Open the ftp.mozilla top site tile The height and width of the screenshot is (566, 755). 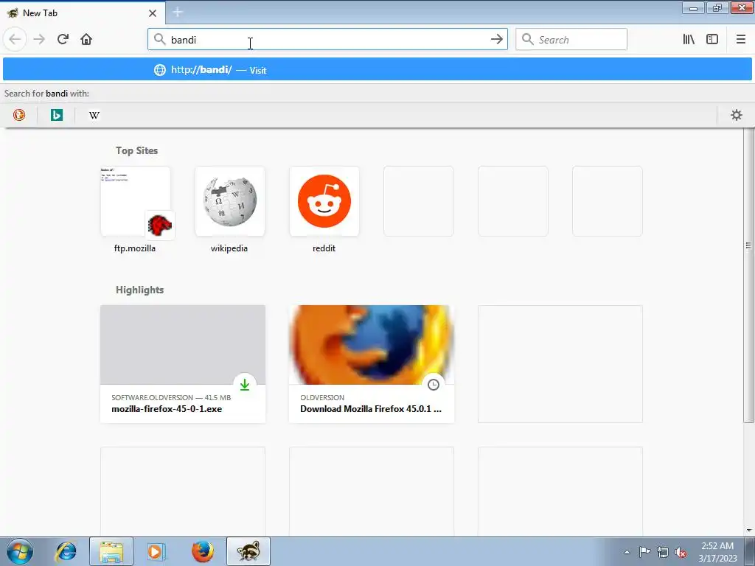click(x=136, y=201)
